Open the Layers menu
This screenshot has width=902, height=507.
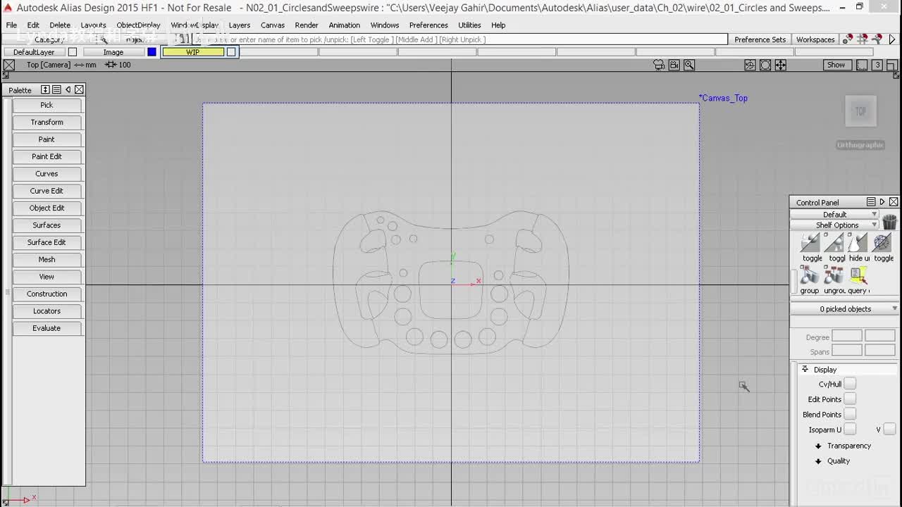[240, 25]
